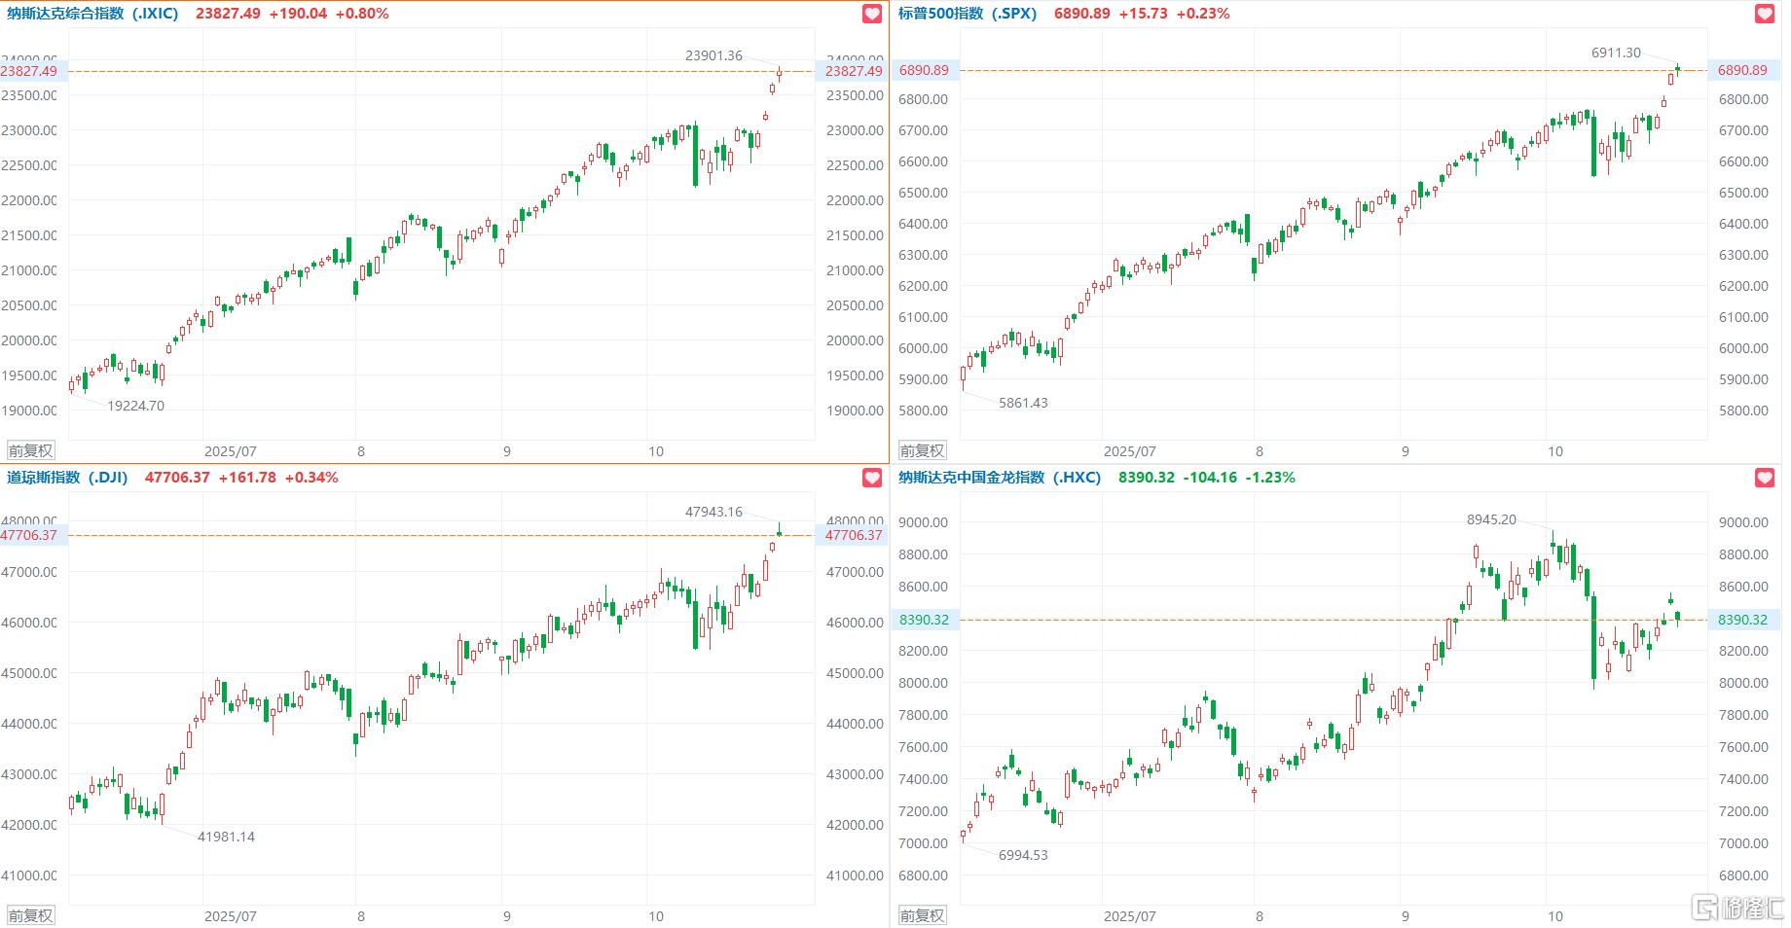The height and width of the screenshot is (928, 1791).
Task: Click the 23901.36 high marker on Nasdaq chart
Action: click(713, 55)
